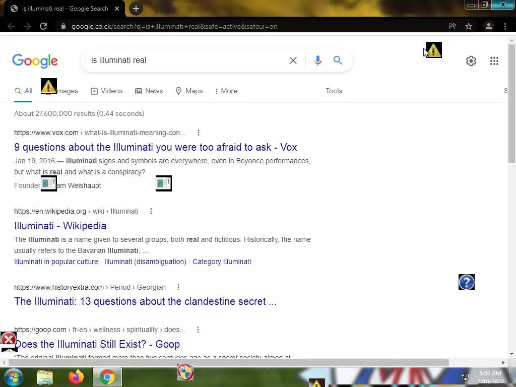Go forward in browser history
The width and height of the screenshot is (516, 387).
pyautogui.click(x=27, y=26)
